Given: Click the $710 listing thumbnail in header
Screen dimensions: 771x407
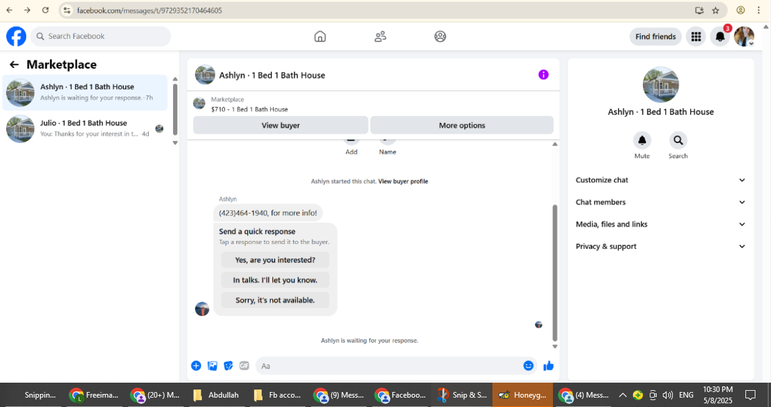Looking at the screenshot, I should 199,104.
